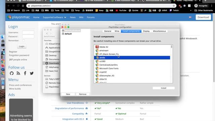Click the d3dcompiler_43 component icon
Screen dimensions: 215x121
click(97, 76)
